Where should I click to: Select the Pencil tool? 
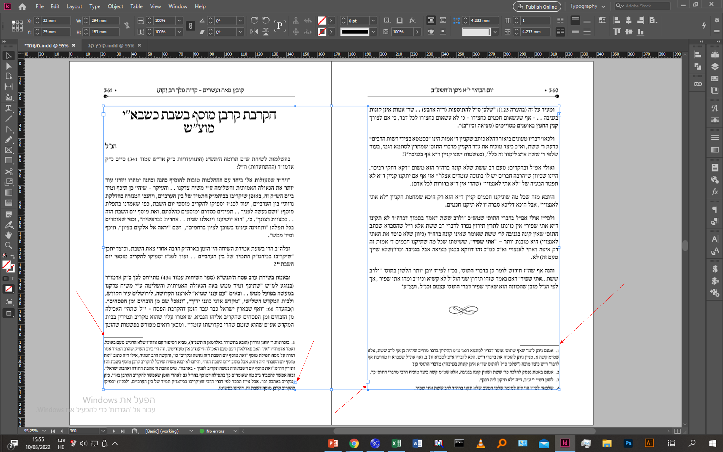tap(8, 140)
